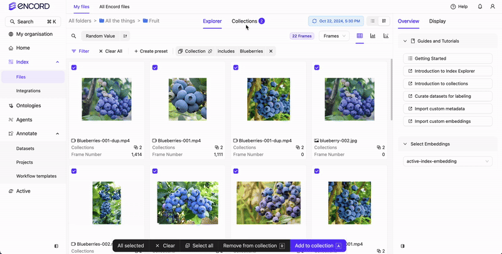Click Create preset
This screenshot has height=254, width=502.
coord(151,51)
